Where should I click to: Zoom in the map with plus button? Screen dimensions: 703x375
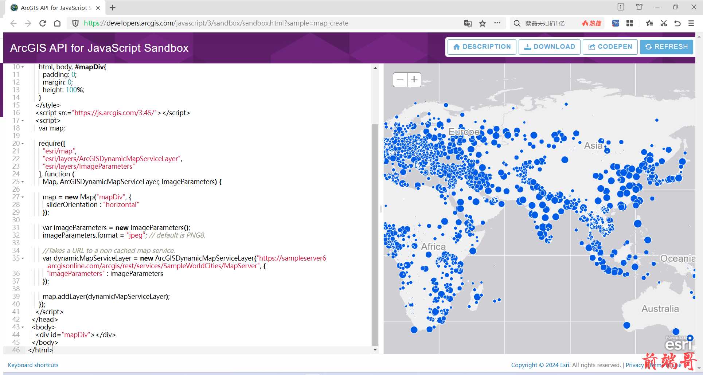414,79
